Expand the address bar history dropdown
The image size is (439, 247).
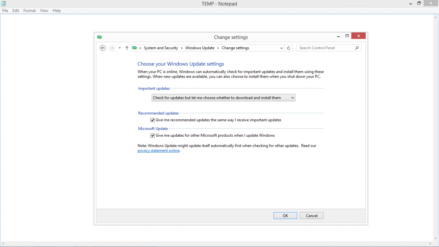pyautogui.click(x=281, y=48)
